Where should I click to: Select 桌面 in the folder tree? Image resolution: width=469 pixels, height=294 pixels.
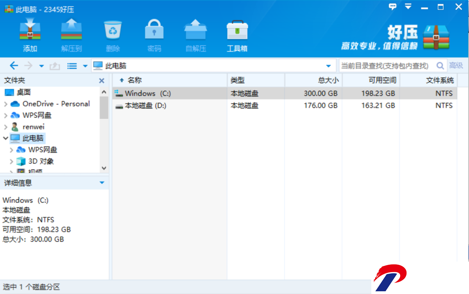(18, 93)
